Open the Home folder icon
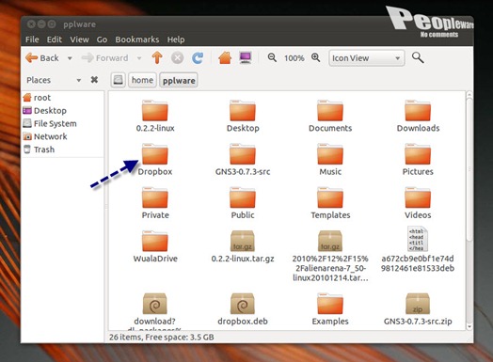 [225, 57]
